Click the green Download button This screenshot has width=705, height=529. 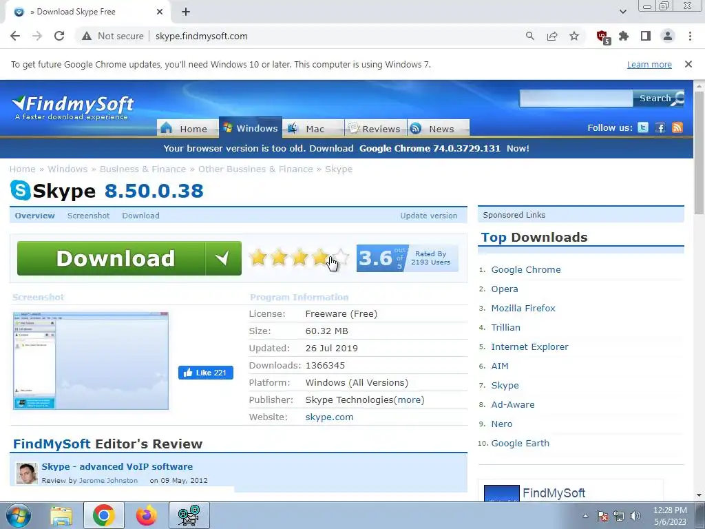[129, 258]
